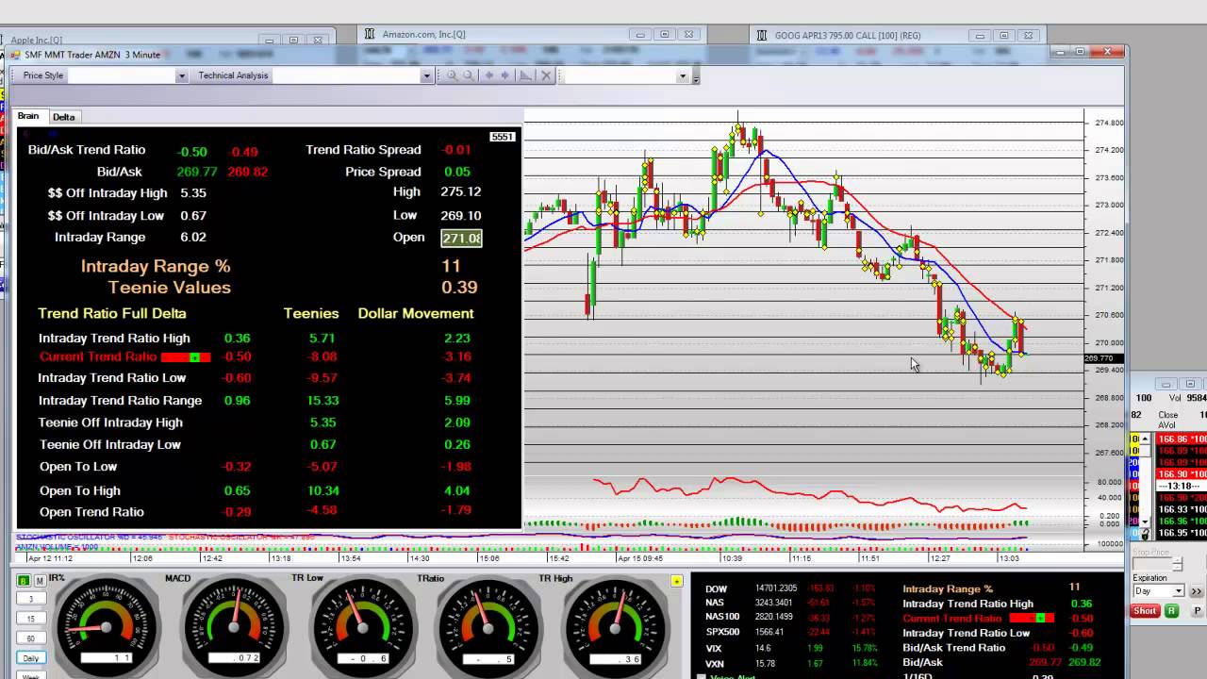Click the SPX500 index row
The image size is (1207, 679).
coord(790,632)
